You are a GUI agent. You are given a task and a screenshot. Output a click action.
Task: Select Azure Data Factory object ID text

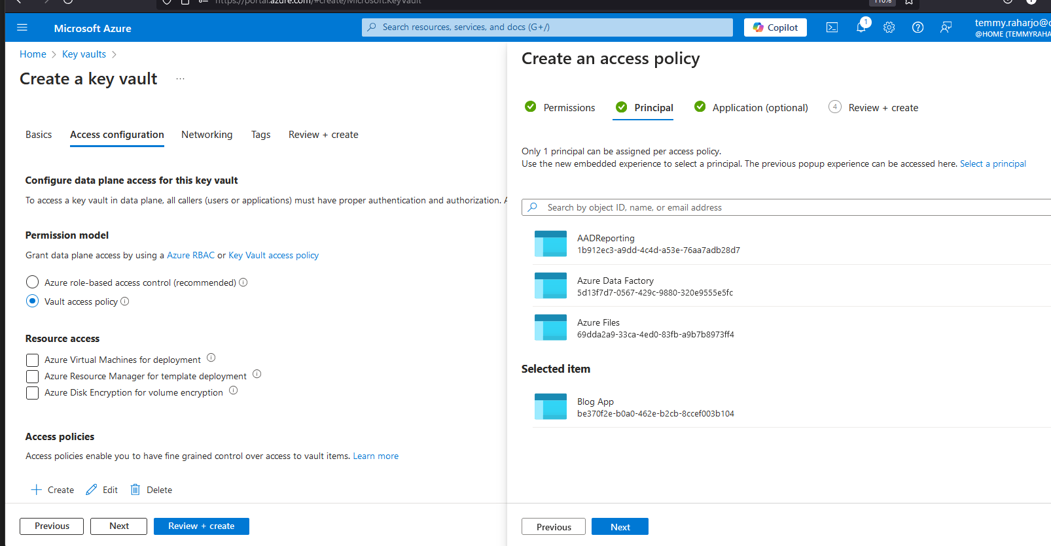tap(655, 293)
